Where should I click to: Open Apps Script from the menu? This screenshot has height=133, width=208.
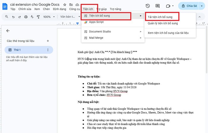point(96,22)
